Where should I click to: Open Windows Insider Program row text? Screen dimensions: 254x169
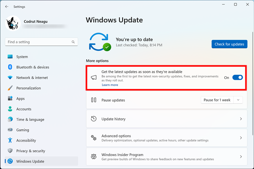pyautogui.click(x=122, y=155)
